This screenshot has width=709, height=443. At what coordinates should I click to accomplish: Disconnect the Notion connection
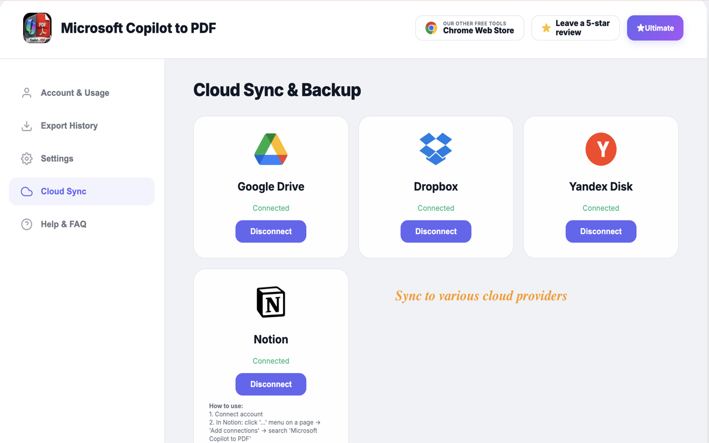point(271,384)
